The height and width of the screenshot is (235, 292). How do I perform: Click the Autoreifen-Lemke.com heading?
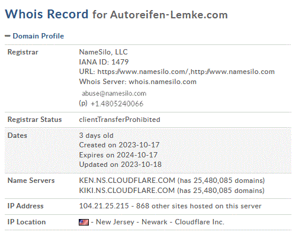[169, 15]
